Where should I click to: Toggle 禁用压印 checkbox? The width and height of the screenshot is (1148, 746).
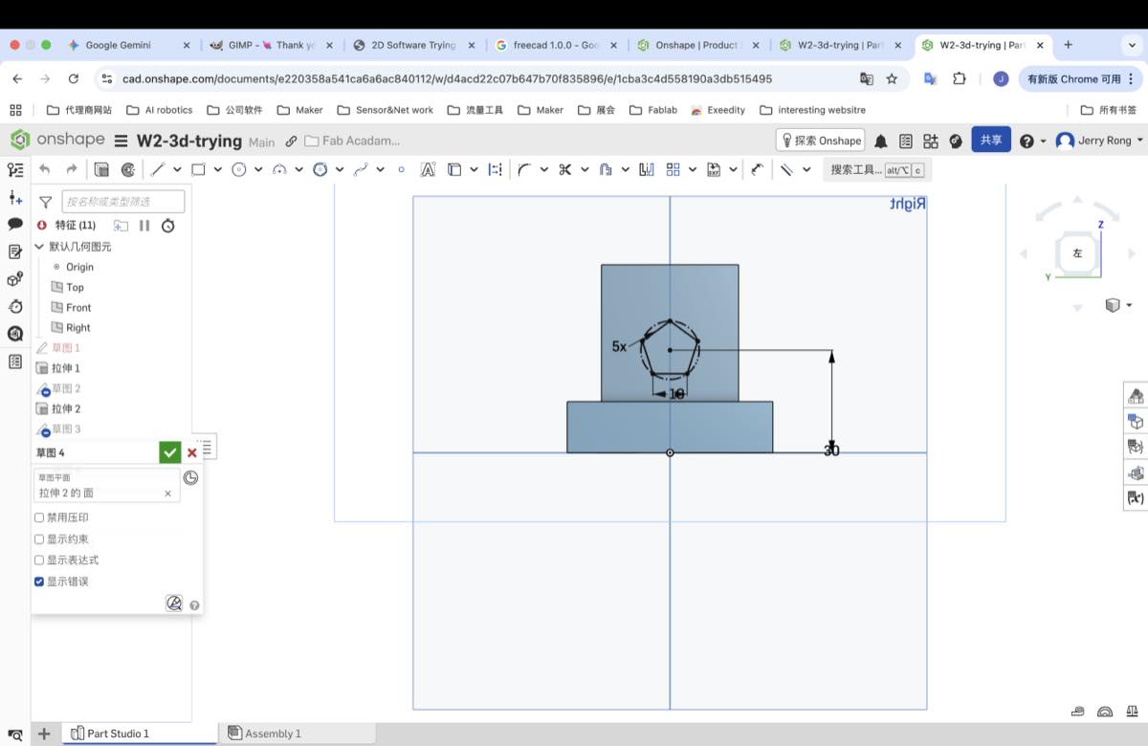pyautogui.click(x=39, y=517)
